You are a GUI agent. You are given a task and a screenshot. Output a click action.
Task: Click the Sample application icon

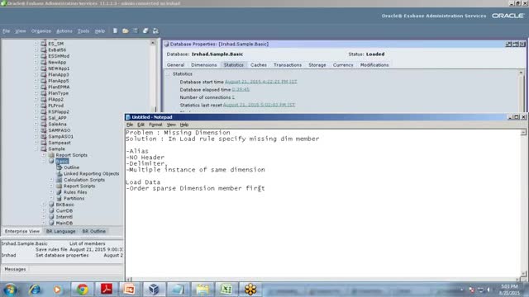tap(44, 148)
